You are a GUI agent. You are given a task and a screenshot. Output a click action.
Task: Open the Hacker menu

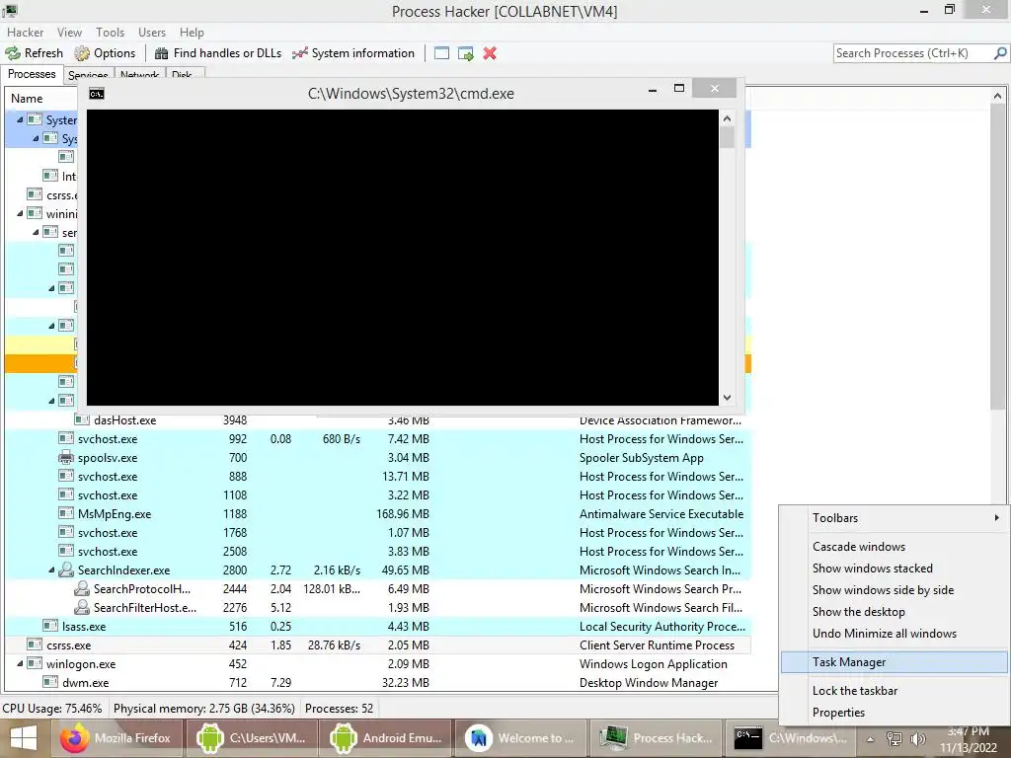click(x=25, y=33)
